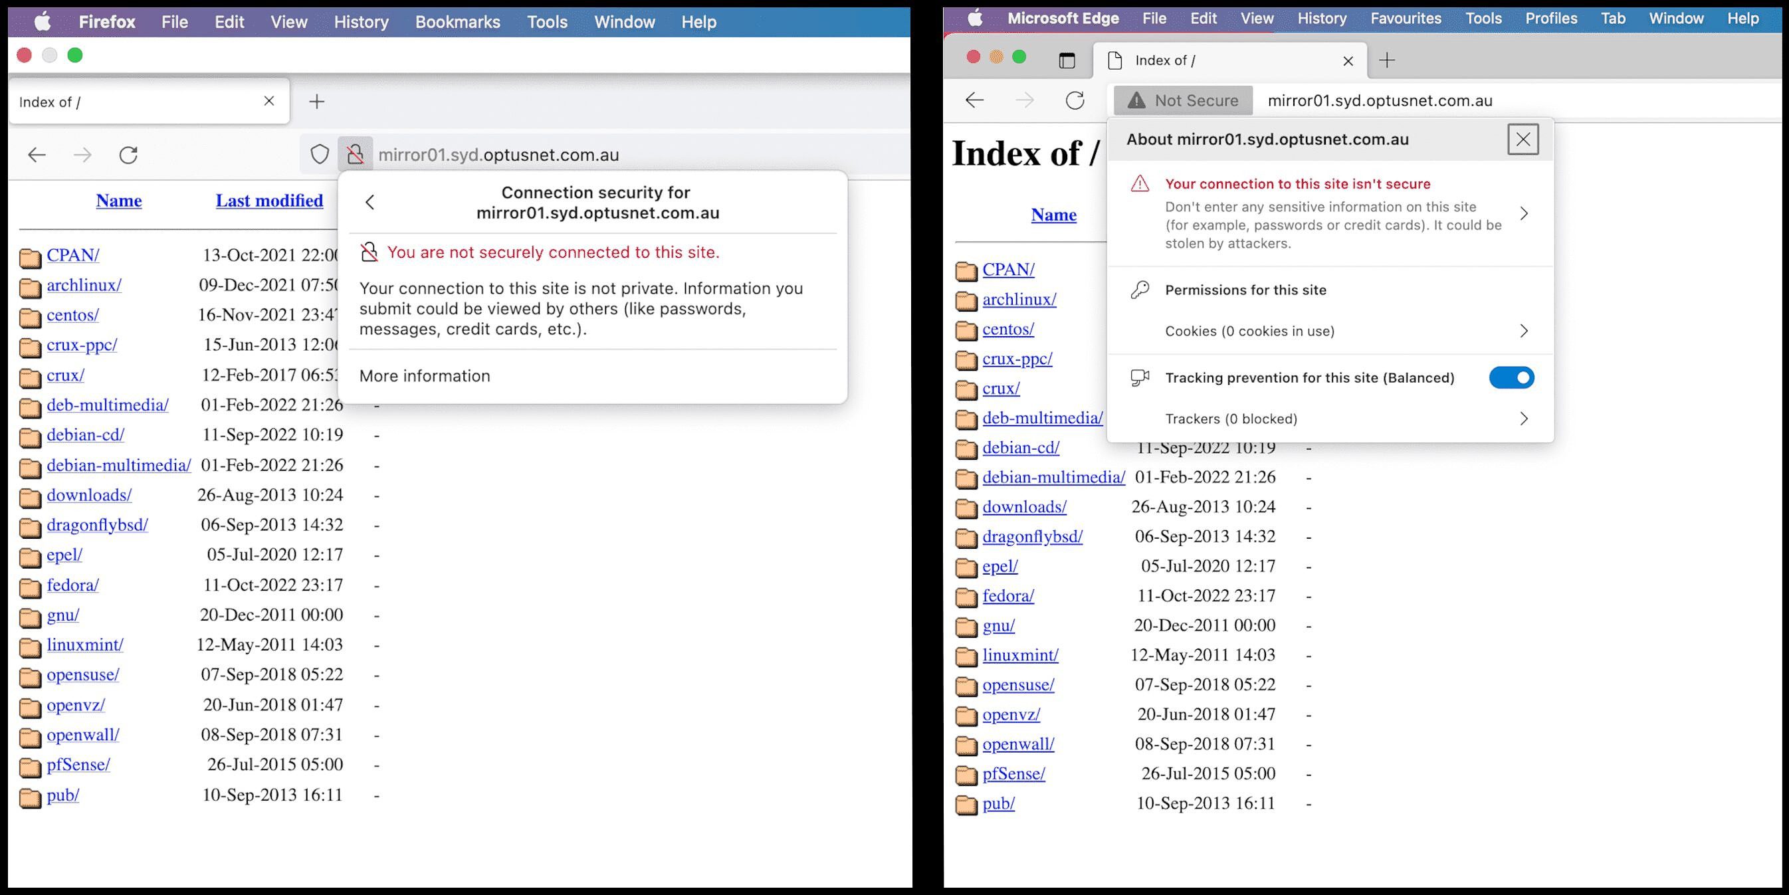Click warning triangle in Edge site info popup
The image size is (1789, 895).
click(1140, 184)
